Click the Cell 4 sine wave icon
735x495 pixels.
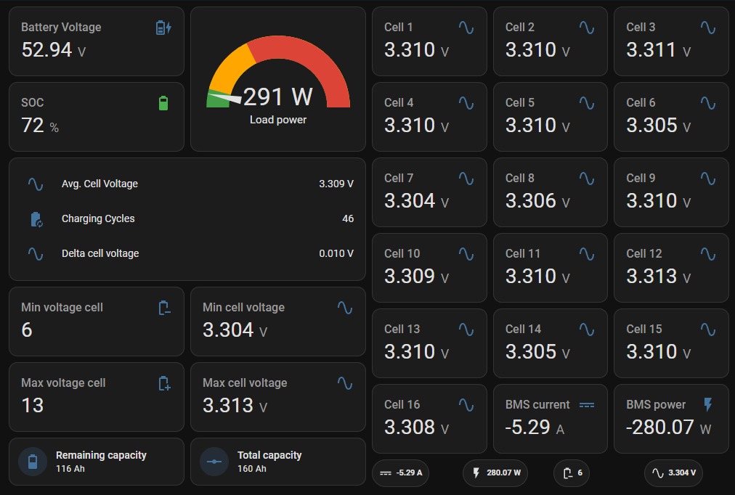click(x=466, y=103)
